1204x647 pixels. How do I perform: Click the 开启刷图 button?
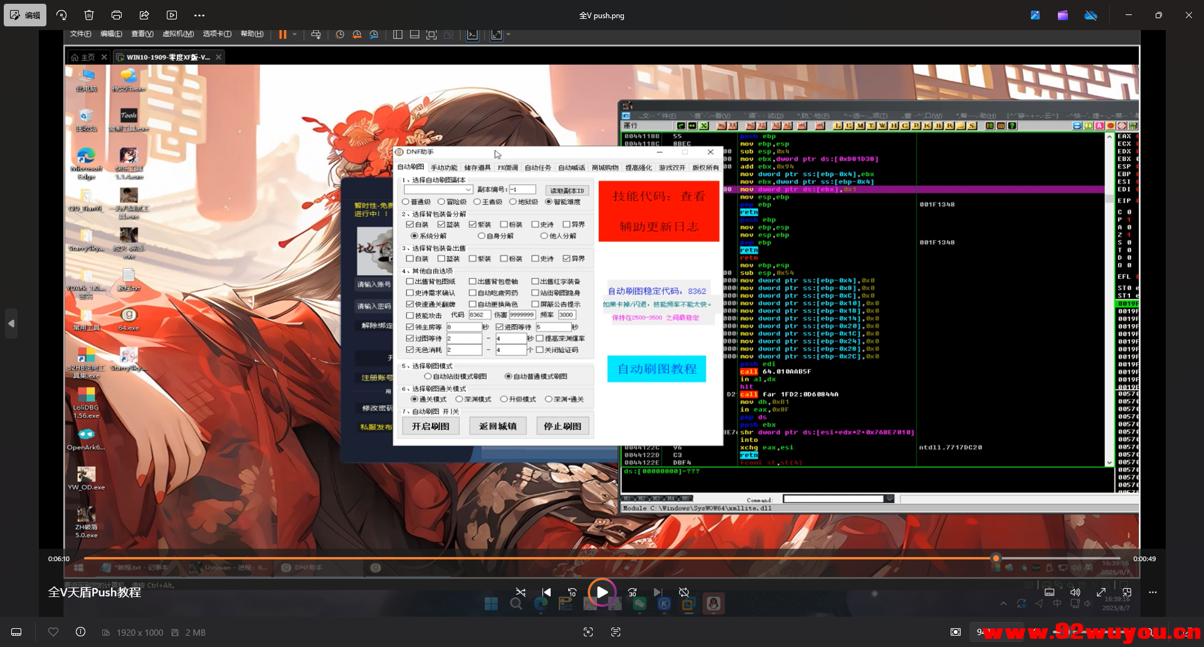tap(430, 426)
